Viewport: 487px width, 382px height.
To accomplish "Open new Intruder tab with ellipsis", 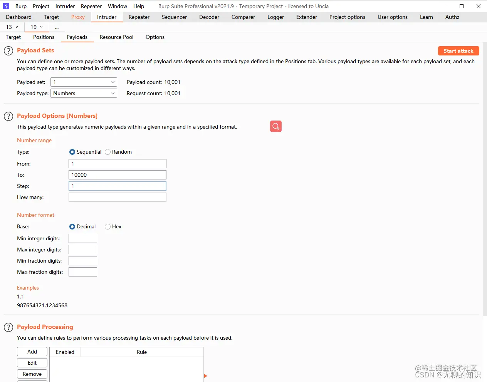I will pos(57,27).
